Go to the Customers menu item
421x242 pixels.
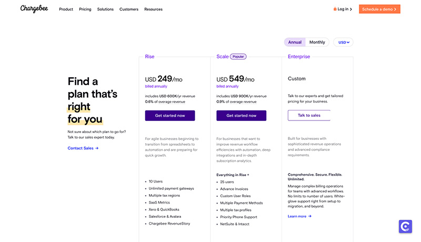pos(129,9)
